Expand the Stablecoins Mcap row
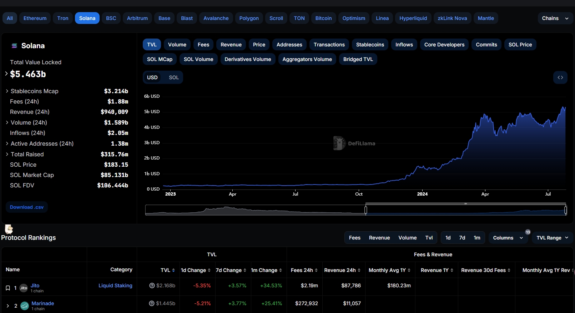 coord(7,91)
